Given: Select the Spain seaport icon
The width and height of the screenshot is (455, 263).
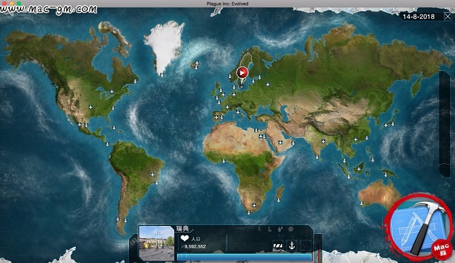Looking at the screenshot, I should click(221, 117).
